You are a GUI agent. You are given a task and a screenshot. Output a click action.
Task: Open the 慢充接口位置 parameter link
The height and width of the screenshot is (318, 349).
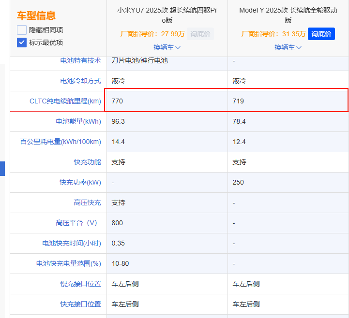(x=80, y=284)
